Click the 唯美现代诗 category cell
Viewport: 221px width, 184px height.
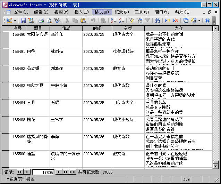[128, 57]
